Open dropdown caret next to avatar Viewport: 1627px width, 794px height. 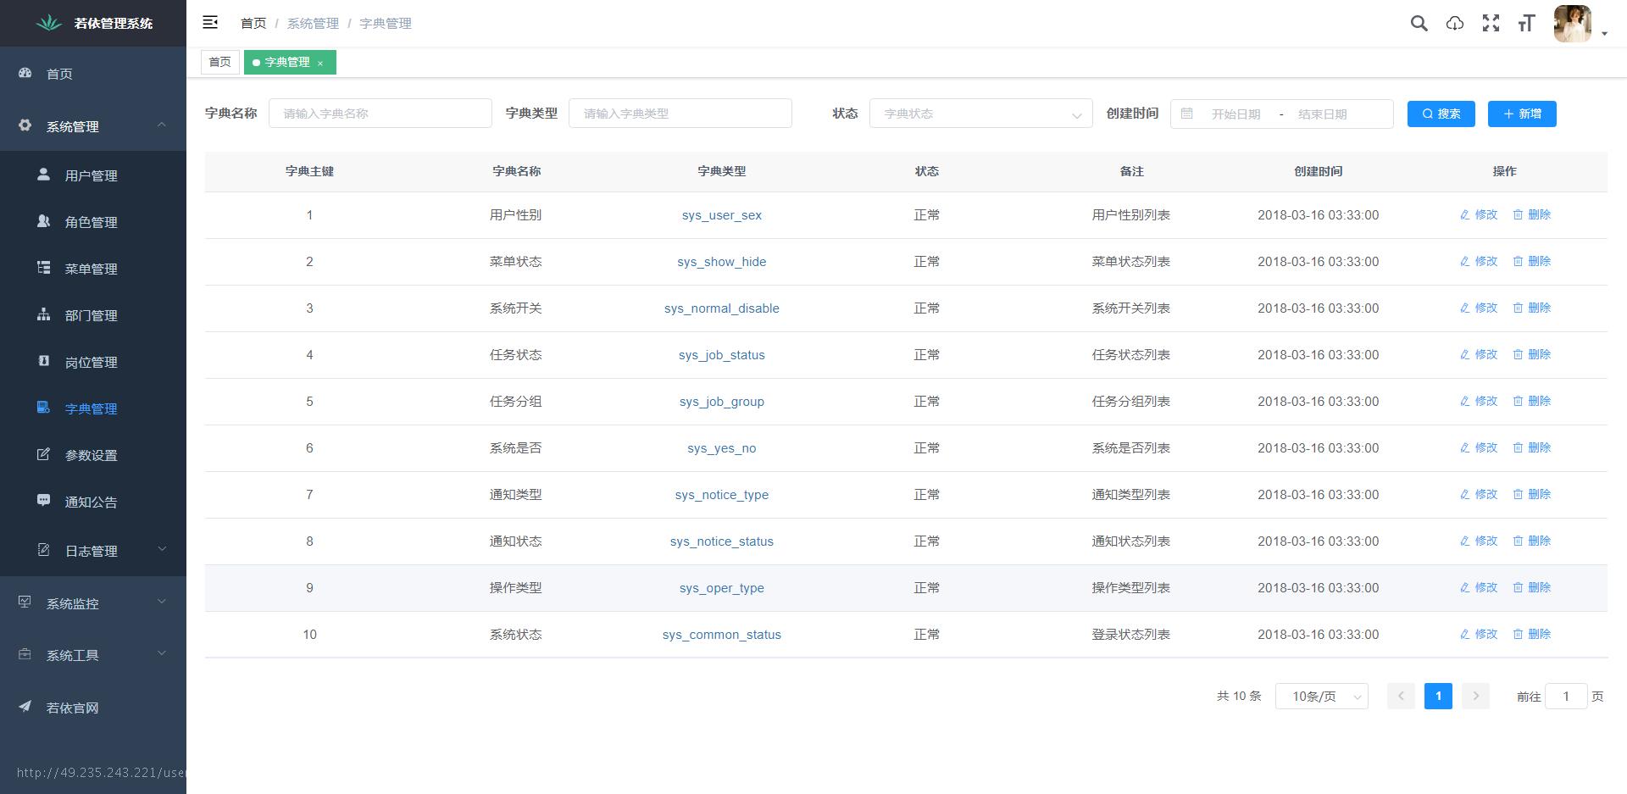[x=1604, y=34]
